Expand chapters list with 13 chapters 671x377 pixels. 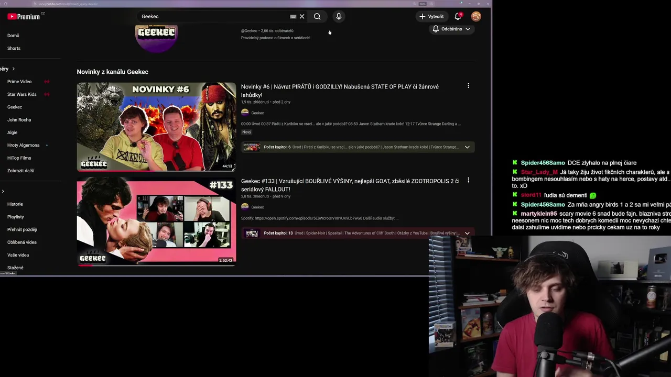pos(467,233)
